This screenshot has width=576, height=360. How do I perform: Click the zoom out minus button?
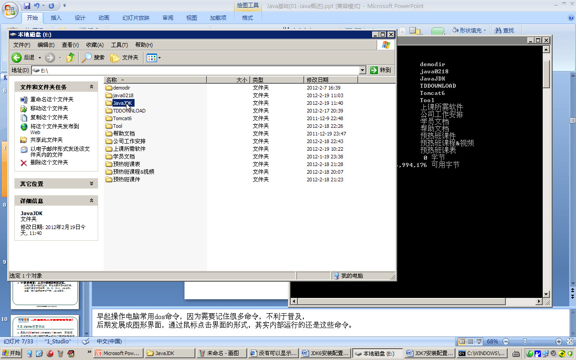click(507, 342)
